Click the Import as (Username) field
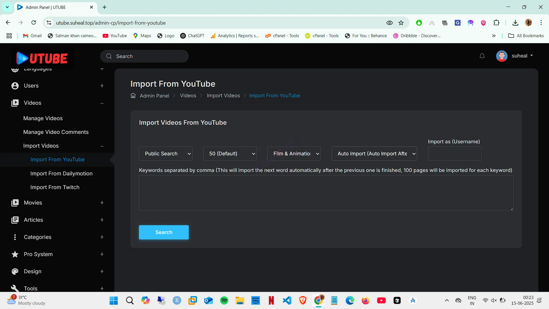The image size is (549, 309). [x=455, y=154]
